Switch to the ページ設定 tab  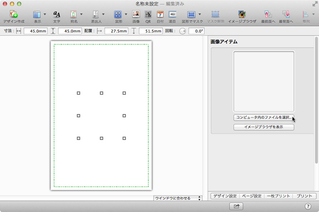coord(251,196)
